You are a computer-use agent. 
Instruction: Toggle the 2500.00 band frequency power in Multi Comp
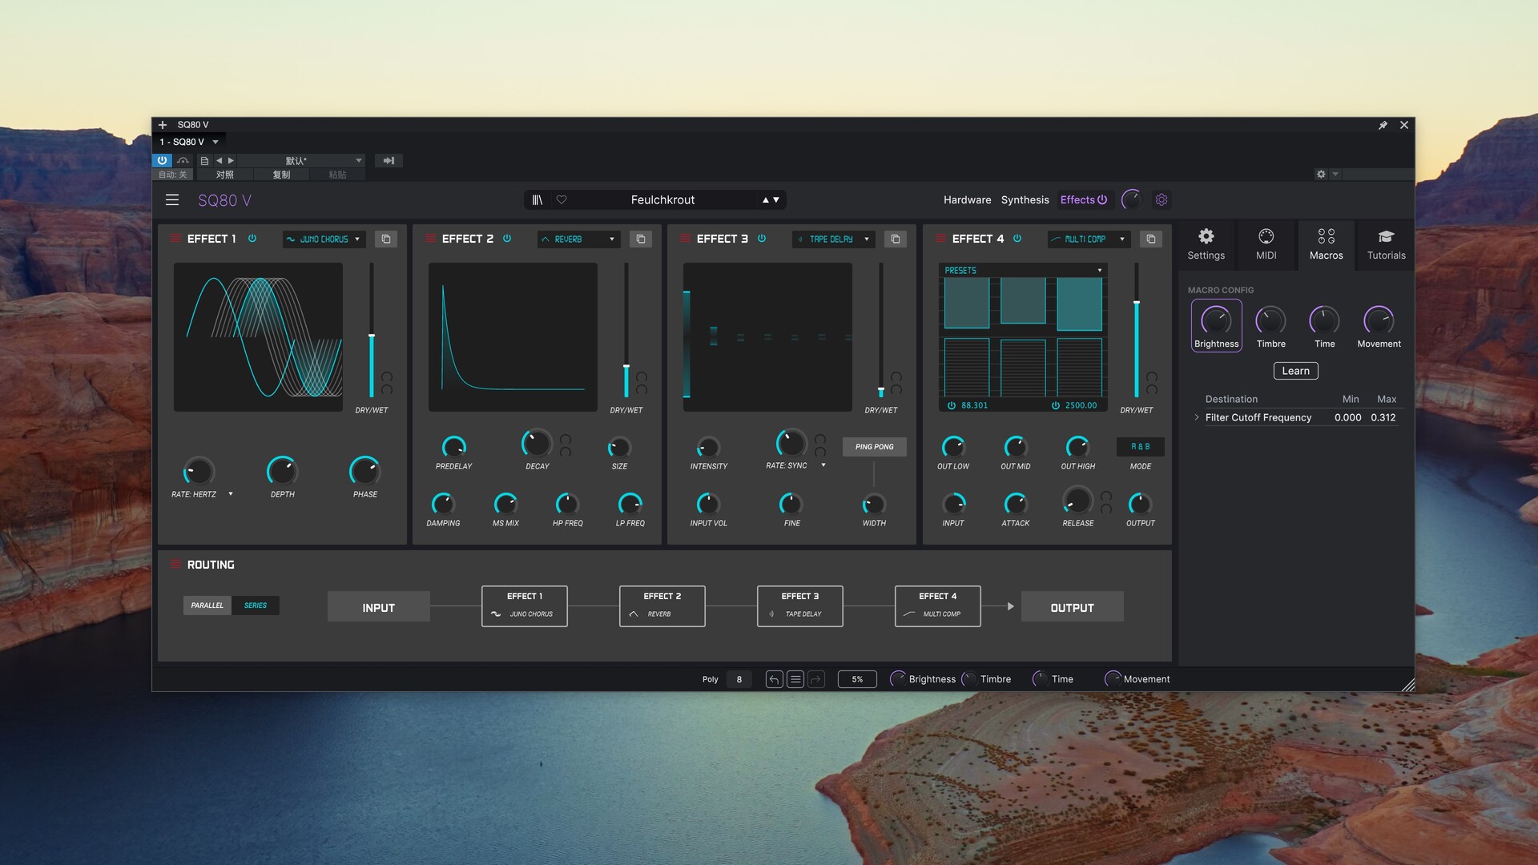(1056, 405)
